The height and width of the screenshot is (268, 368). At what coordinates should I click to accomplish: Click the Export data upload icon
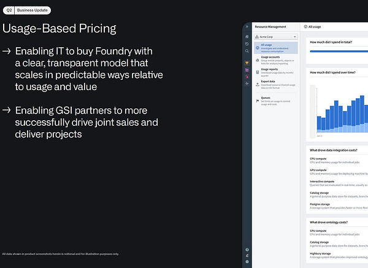258,85
